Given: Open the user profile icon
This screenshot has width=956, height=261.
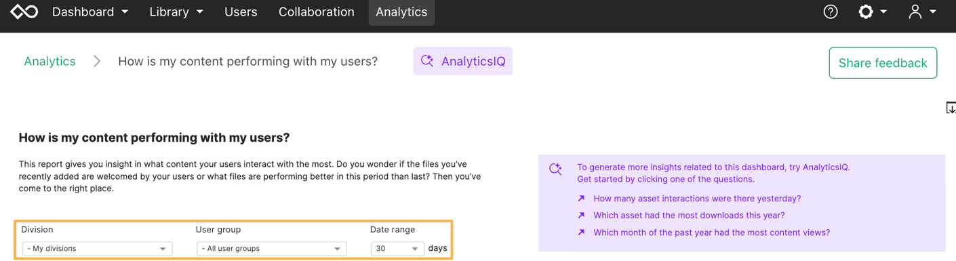Looking at the screenshot, I should [915, 12].
